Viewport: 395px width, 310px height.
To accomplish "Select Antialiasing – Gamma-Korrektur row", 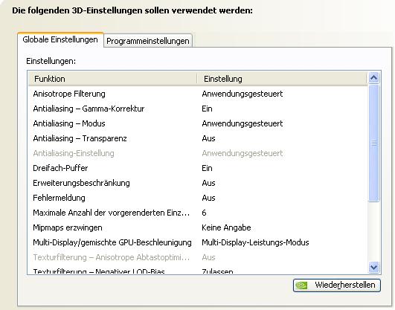I will point(198,109).
